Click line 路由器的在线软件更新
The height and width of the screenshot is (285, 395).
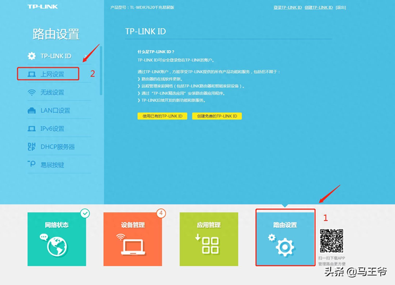[160, 79]
